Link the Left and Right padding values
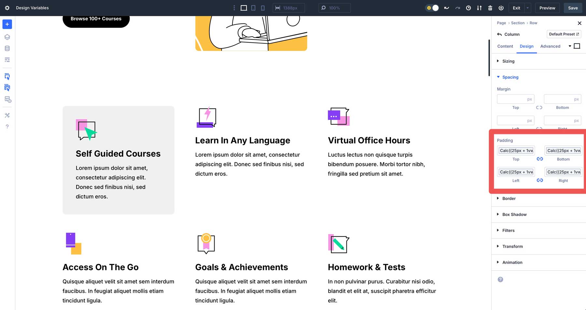586x310 pixels. click(539, 180)
